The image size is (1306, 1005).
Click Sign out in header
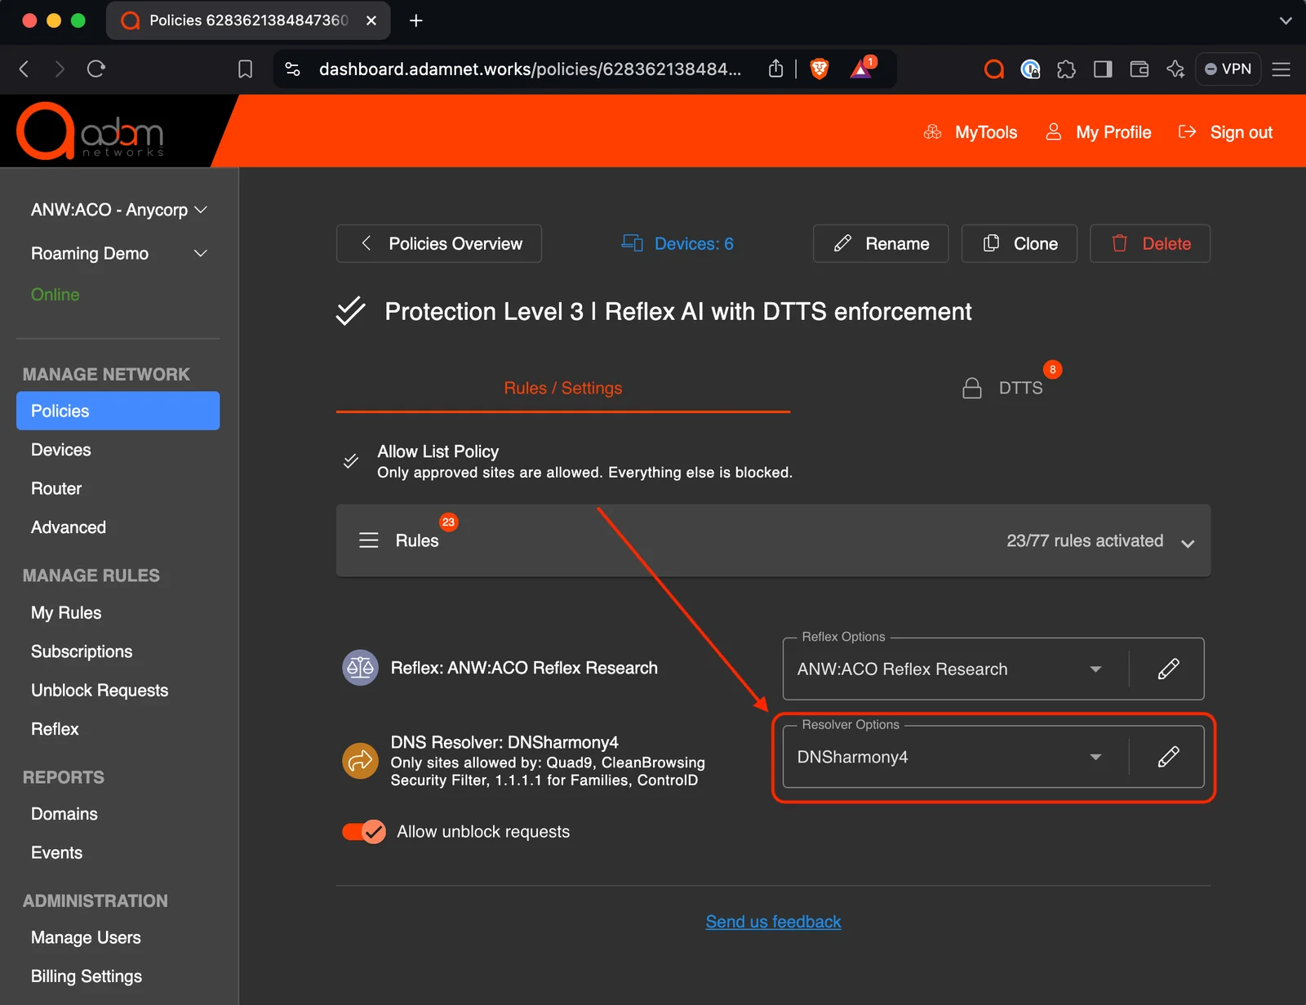coord(1226,132)
